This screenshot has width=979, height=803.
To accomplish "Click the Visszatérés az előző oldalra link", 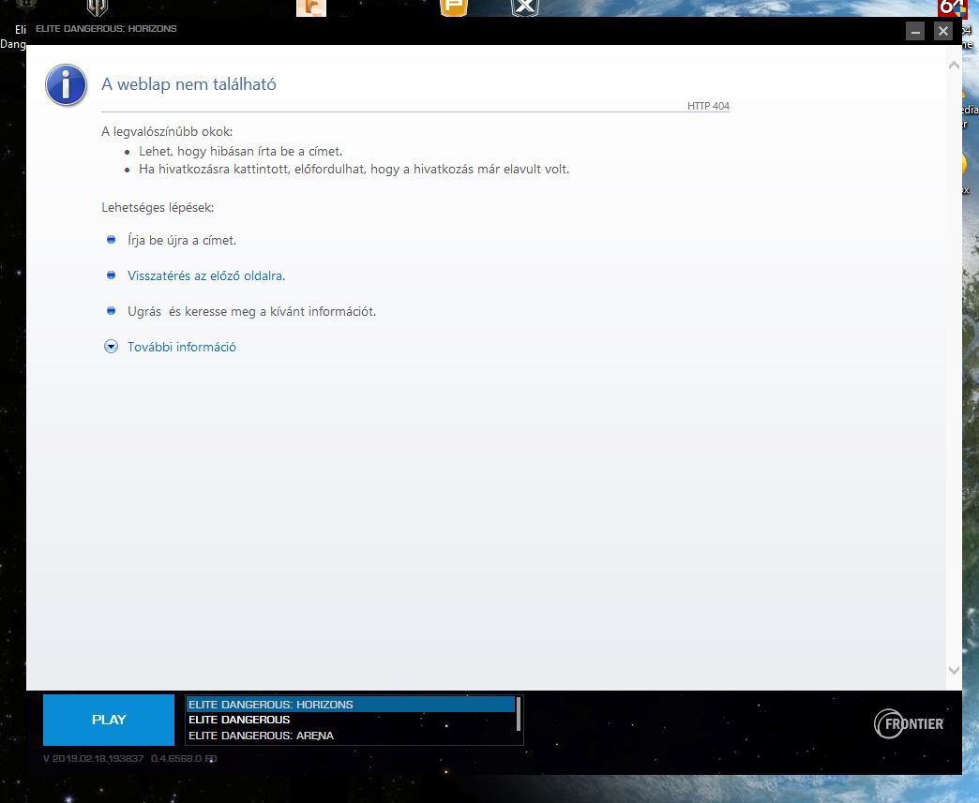I will point(206,275).
